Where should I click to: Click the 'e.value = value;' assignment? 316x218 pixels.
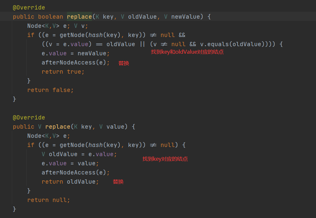(x=70, y=163)
